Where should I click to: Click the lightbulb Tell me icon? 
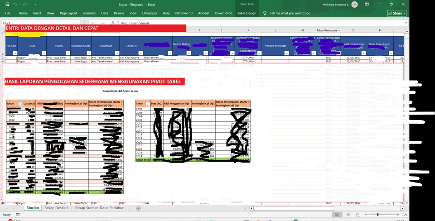265,13
